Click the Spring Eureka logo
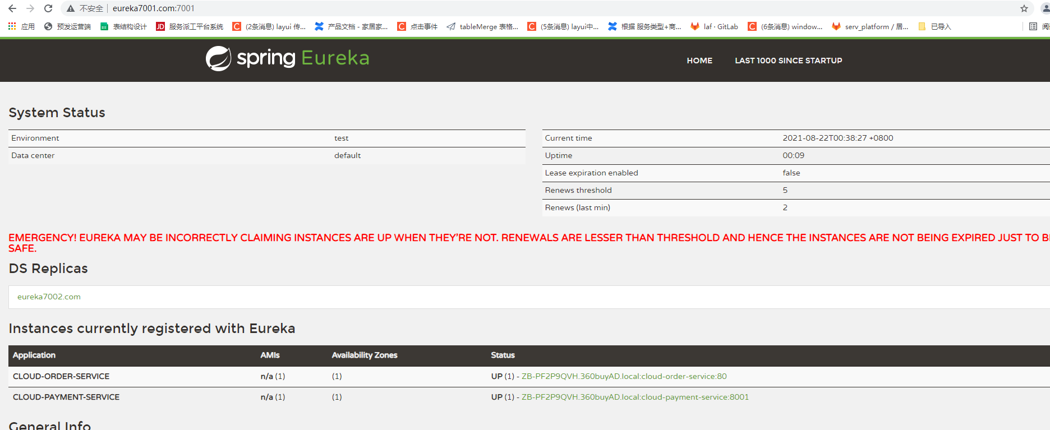Screen dimensions: 1050x430 point(287,58)
